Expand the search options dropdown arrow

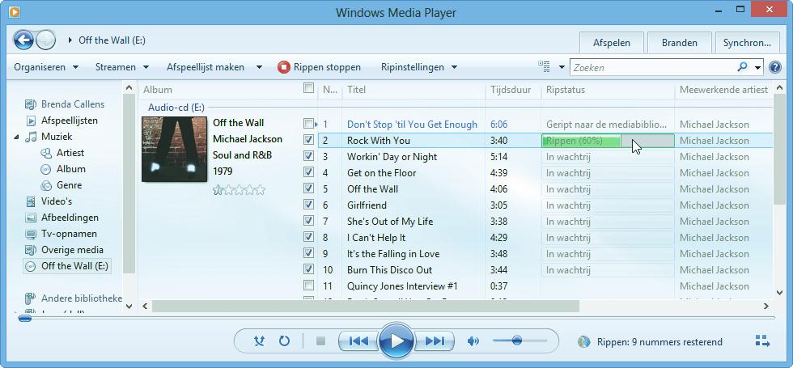coord(757,67)
